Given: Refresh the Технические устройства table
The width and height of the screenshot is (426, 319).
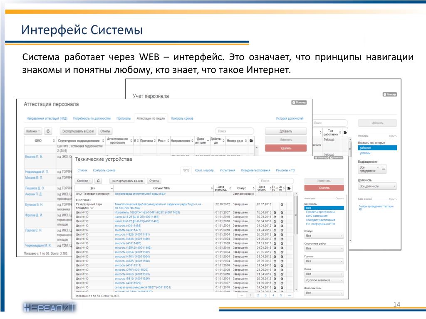Looking at the screenshot, I should [98, 181].
